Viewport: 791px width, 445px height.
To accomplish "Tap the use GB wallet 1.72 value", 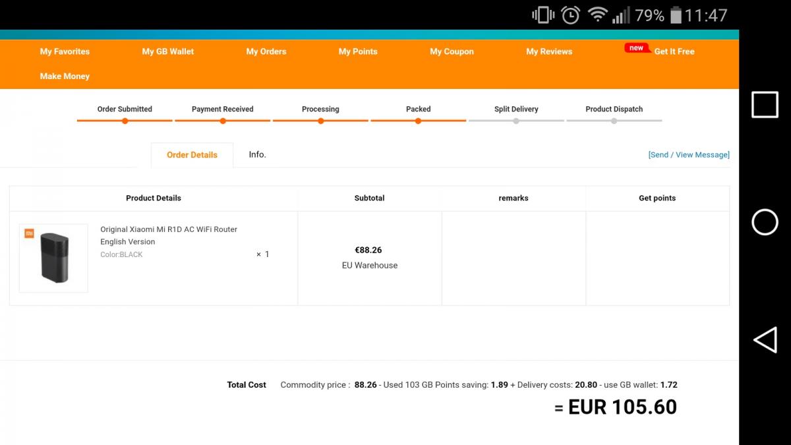I will (x=668, y=385).
